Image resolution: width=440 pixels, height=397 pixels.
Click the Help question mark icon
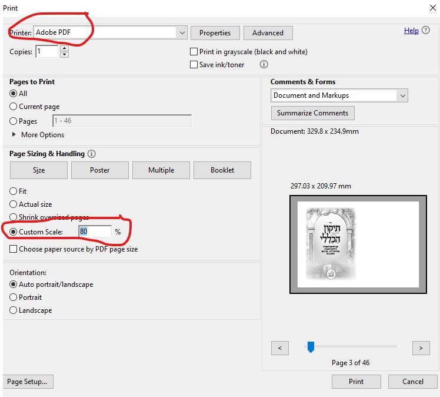click(x=426, y=31)
